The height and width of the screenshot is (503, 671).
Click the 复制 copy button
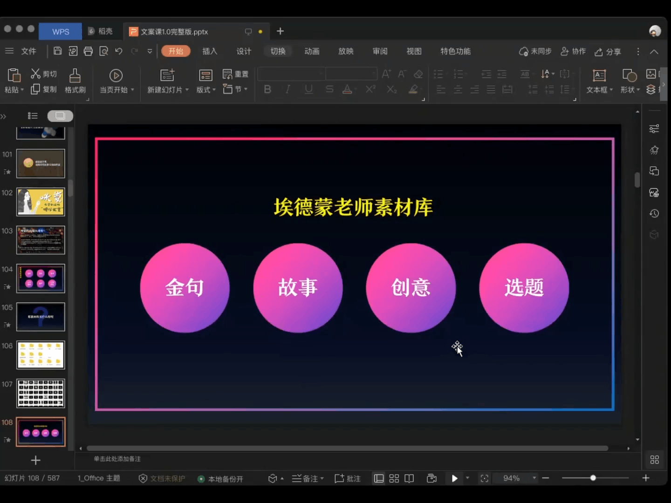[x=44, y=89]
